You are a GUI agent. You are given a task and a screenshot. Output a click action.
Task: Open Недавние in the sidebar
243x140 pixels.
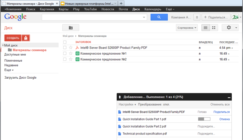coord(11,65)
